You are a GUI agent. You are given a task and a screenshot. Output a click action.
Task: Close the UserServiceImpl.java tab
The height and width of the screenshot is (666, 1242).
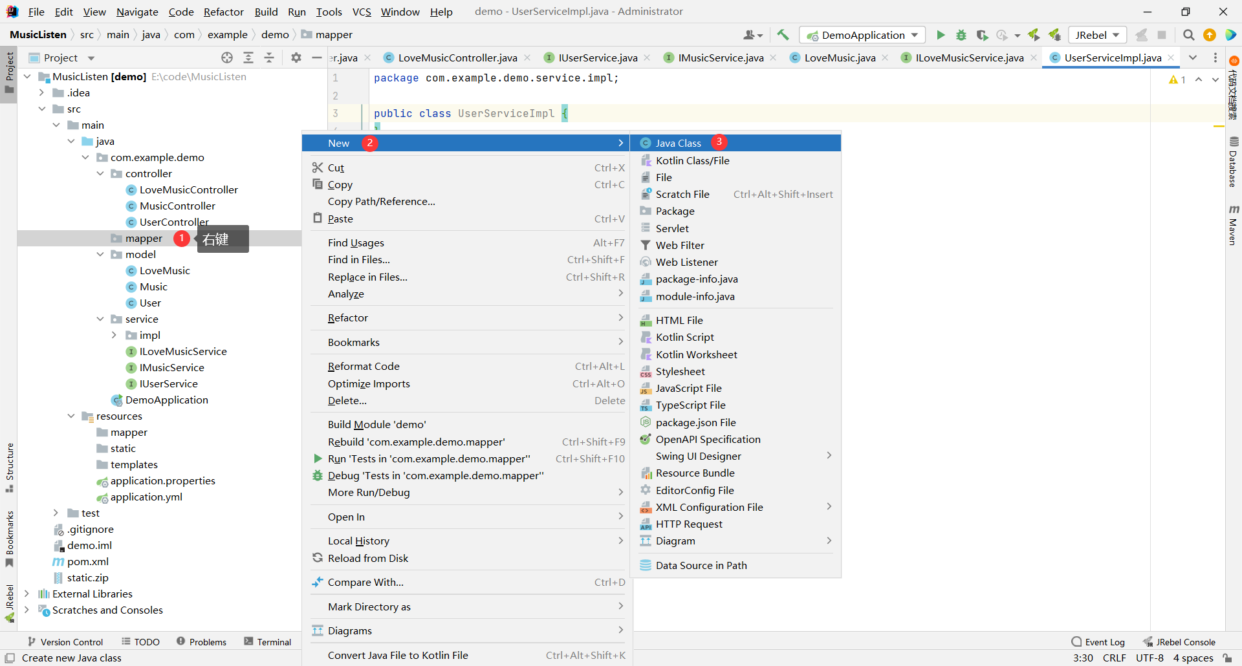[1171, 58]
